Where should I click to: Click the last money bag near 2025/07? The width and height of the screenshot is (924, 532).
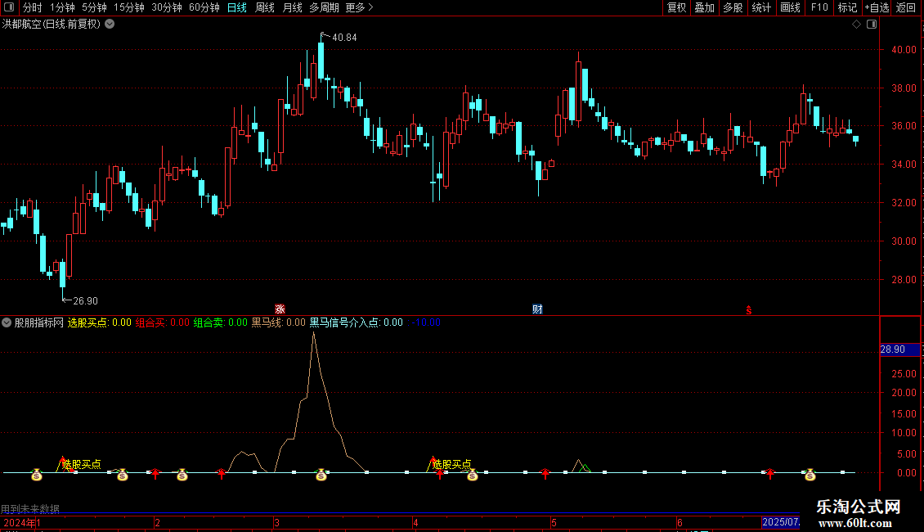[810, 474]
